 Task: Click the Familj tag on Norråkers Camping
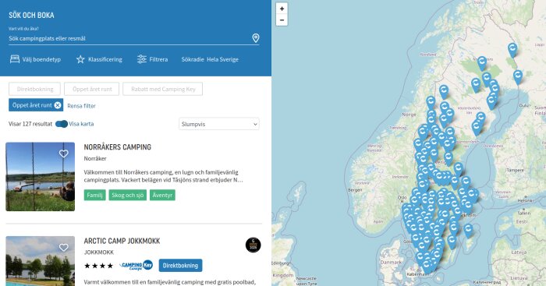tap(94, 195)
